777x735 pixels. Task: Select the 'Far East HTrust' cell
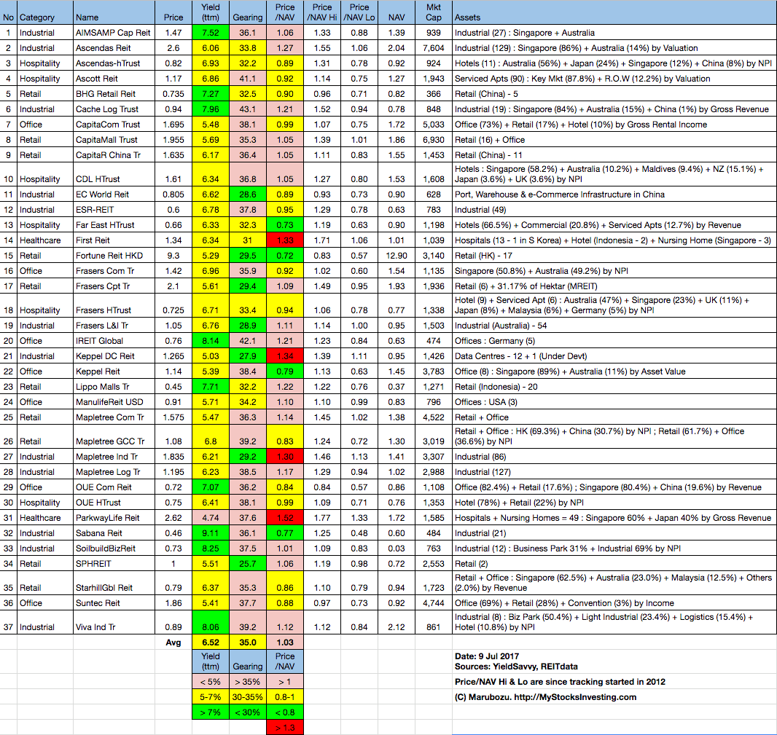114,225
